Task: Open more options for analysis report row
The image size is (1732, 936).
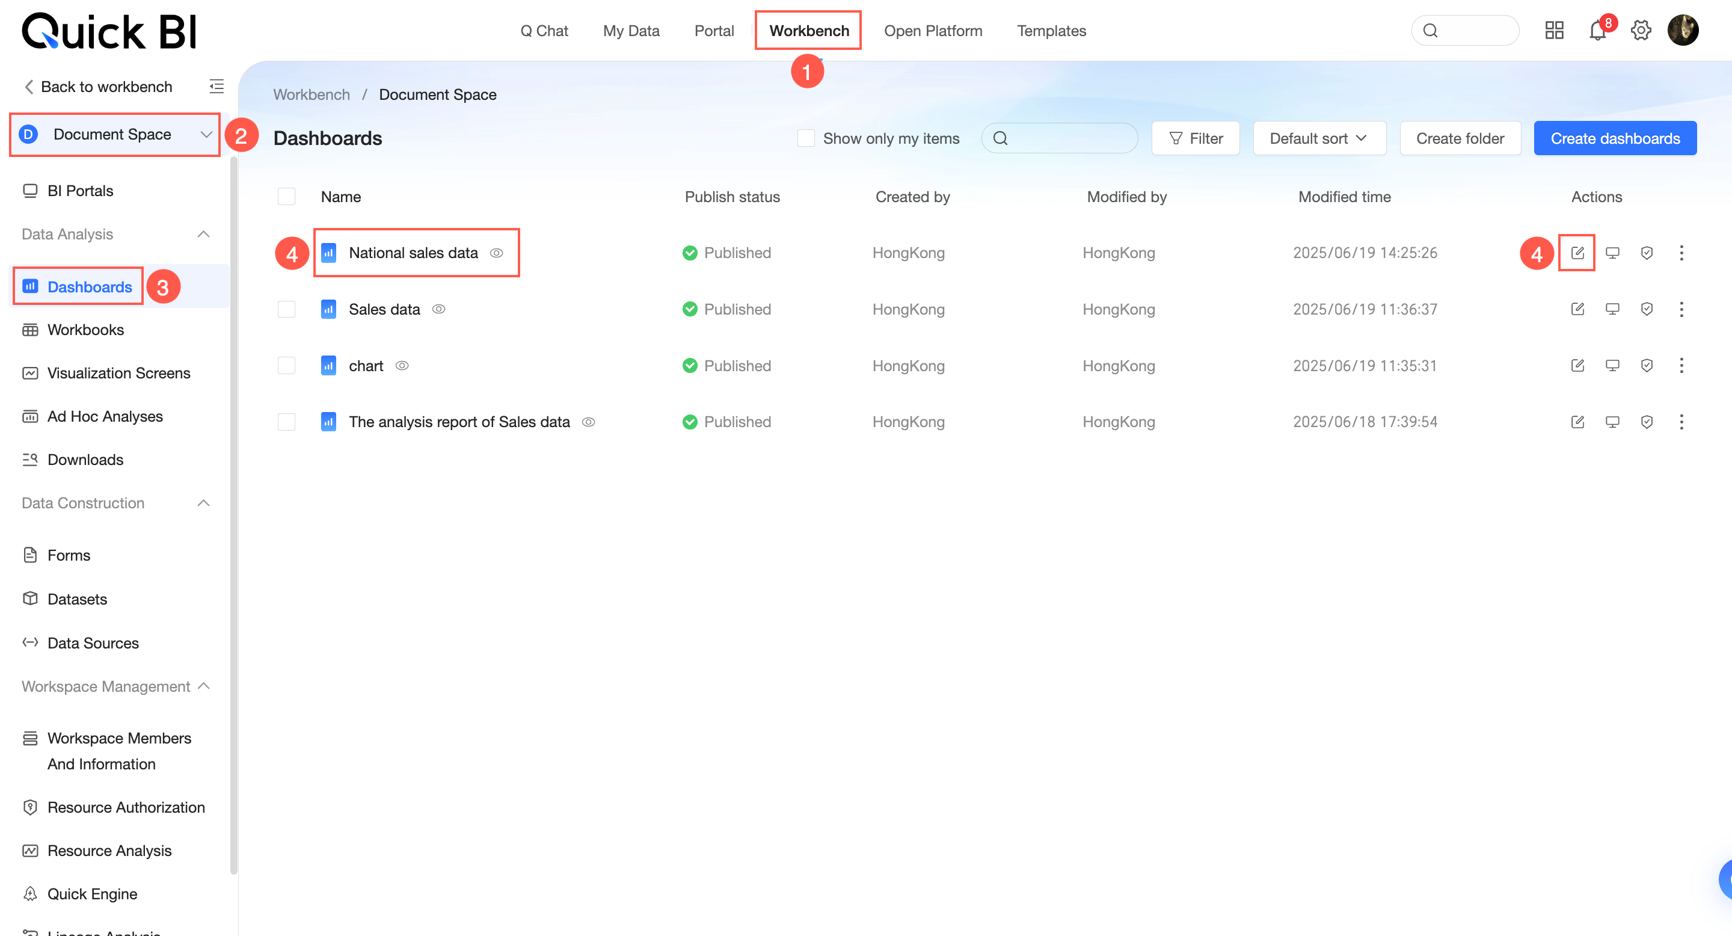Action: click(1681, 422)
